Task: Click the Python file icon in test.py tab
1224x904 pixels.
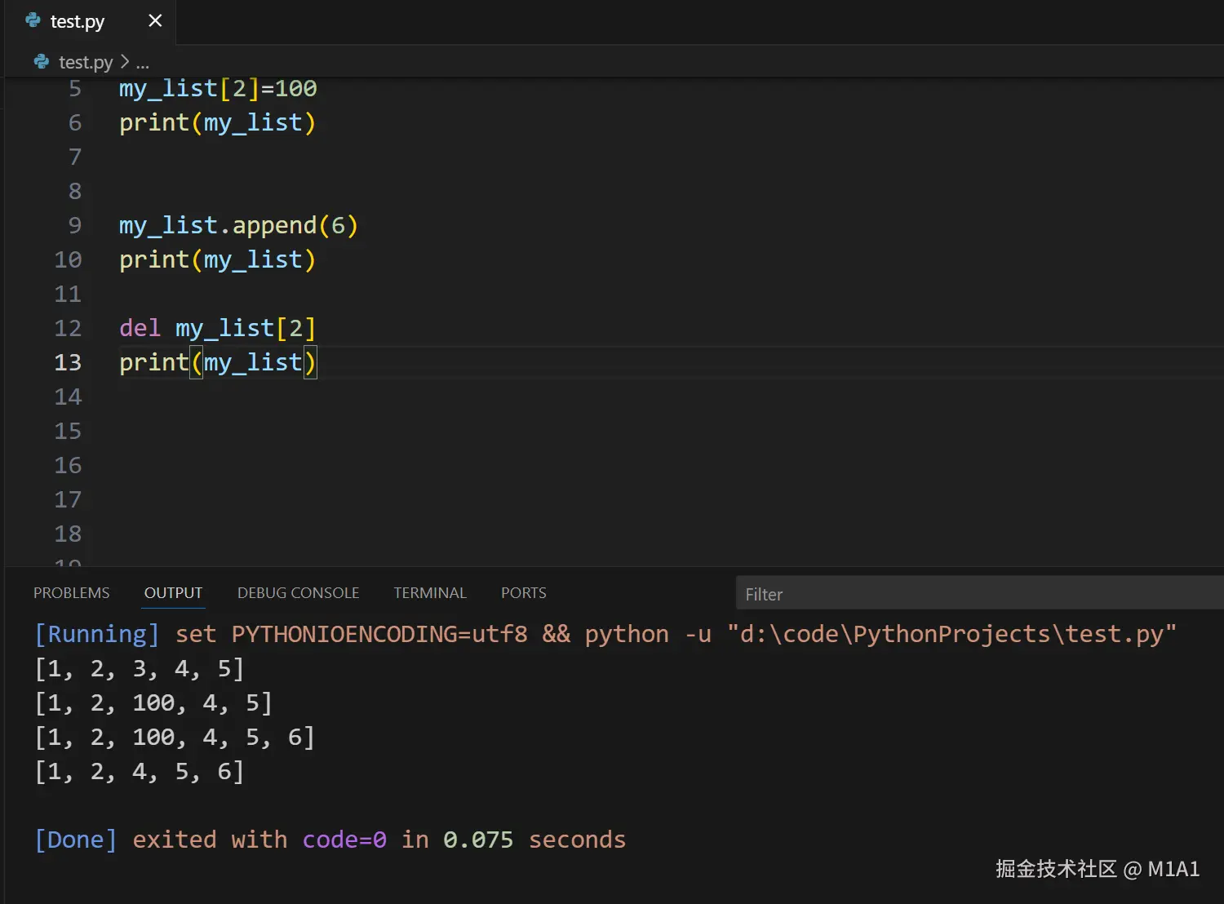Action: point(33,20)
